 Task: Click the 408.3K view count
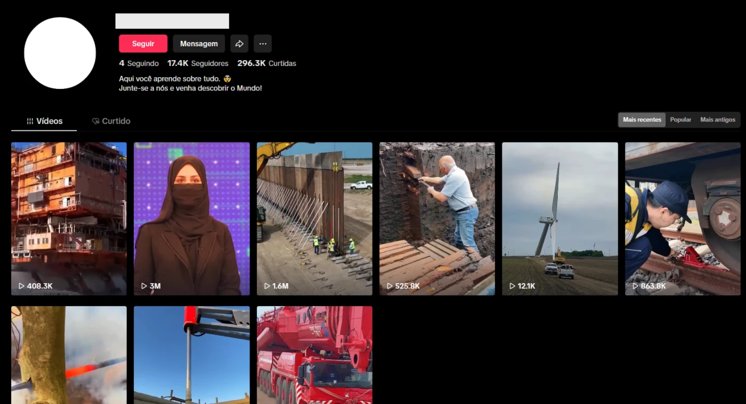pos(40,286)
